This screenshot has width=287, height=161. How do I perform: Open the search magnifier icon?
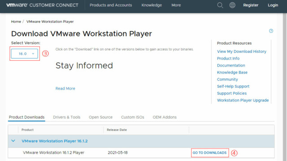coord(220,5)
